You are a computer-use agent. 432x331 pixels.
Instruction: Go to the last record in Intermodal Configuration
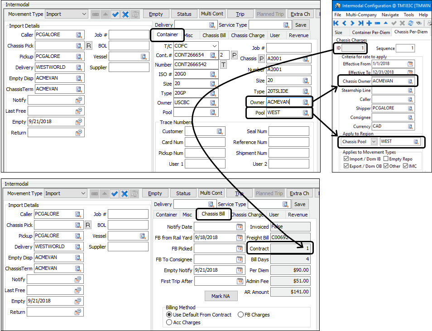click(x=360, y=23)
